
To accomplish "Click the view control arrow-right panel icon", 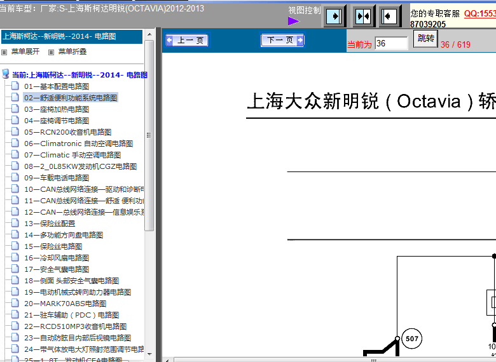I will 334,16.
